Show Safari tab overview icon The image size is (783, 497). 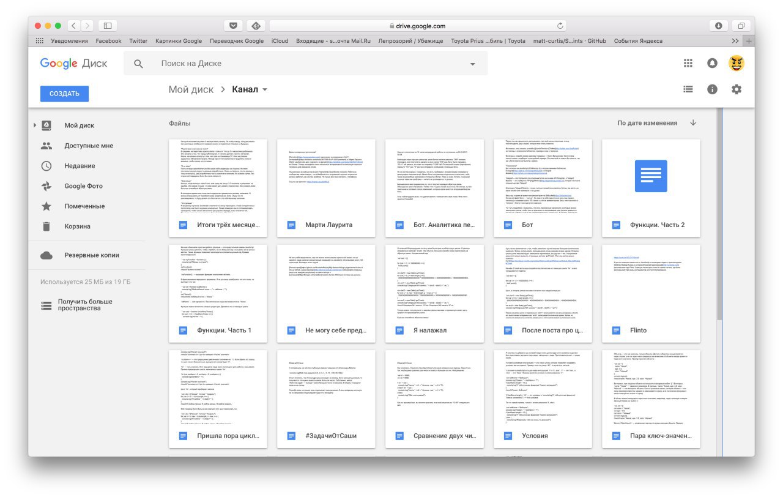[741, 26]
